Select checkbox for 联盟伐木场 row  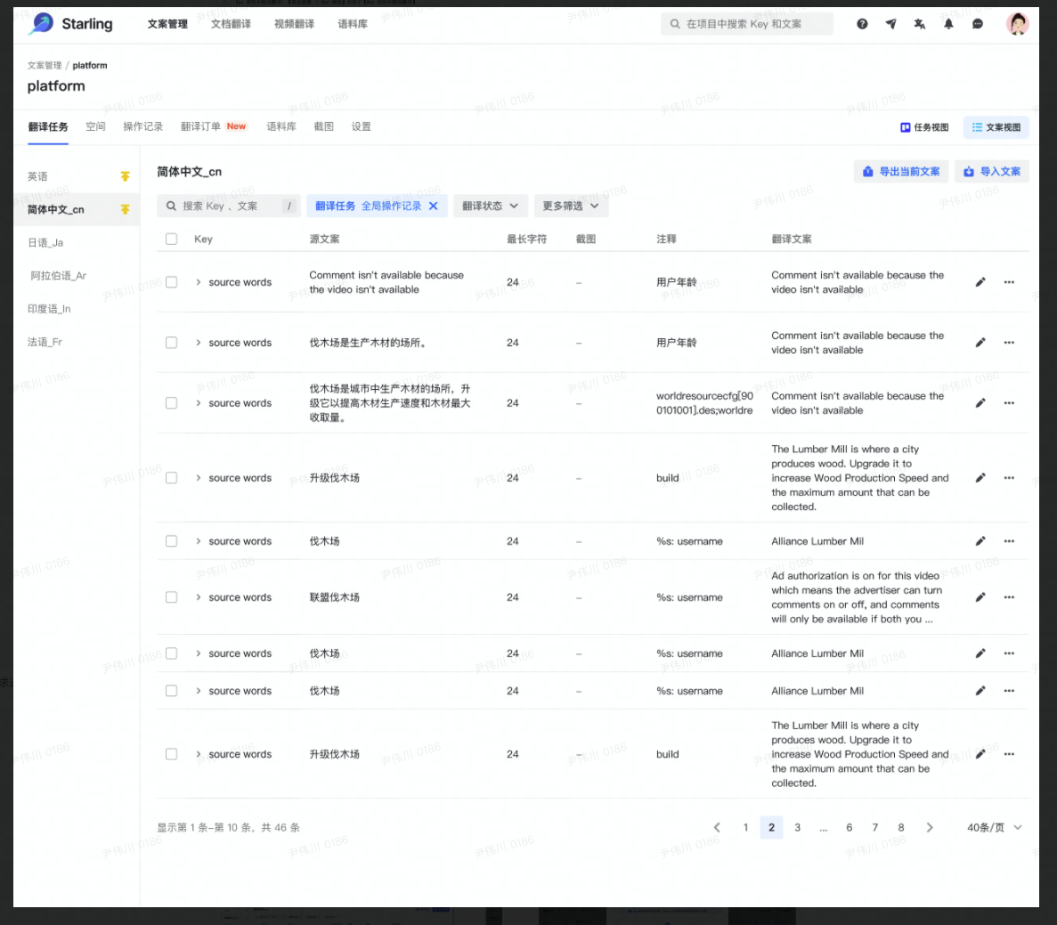[172, 597]
